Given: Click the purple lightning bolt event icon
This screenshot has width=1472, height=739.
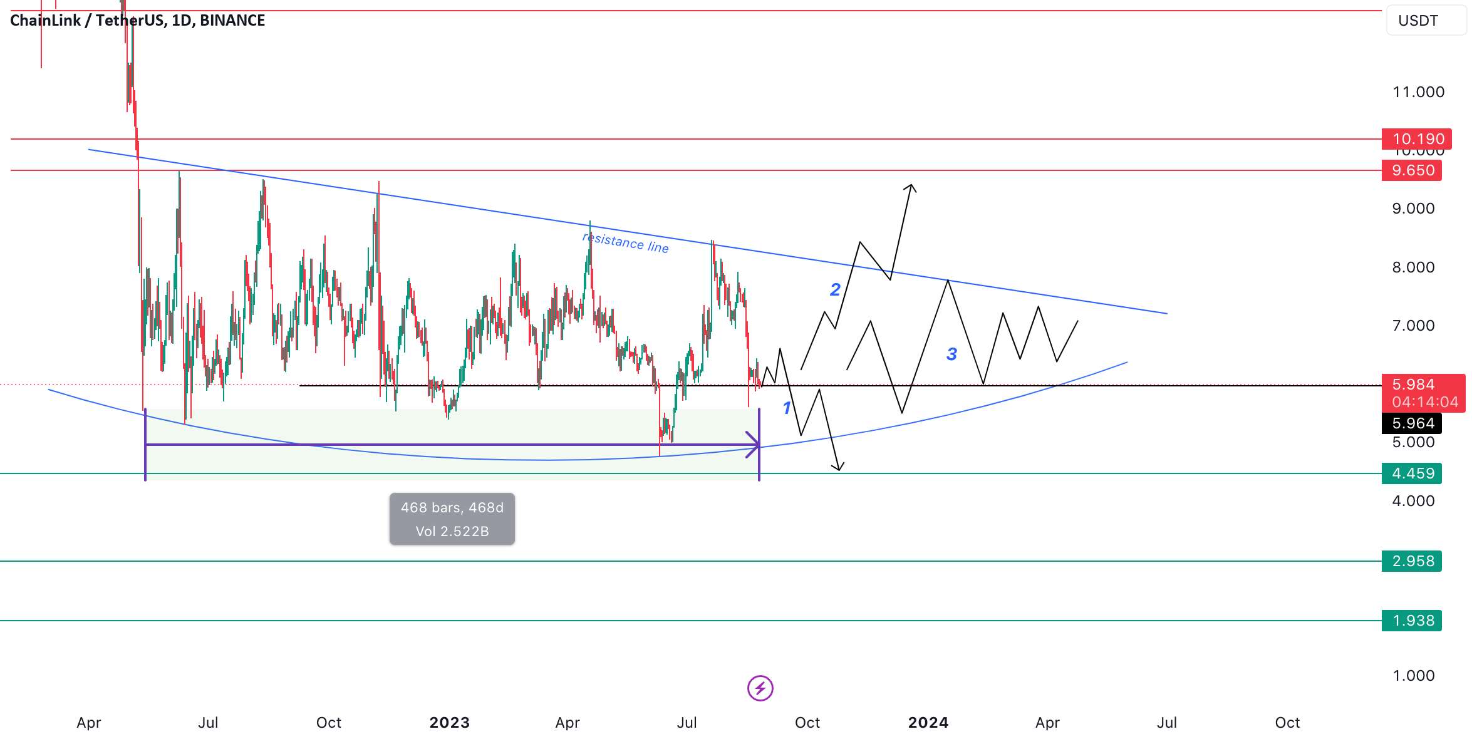Looking at the screenshot, I should [760, 688].
